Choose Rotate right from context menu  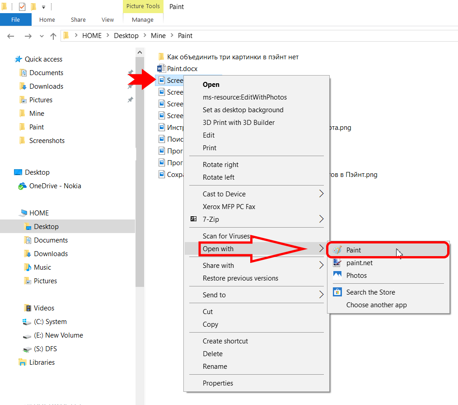point(220,165)
